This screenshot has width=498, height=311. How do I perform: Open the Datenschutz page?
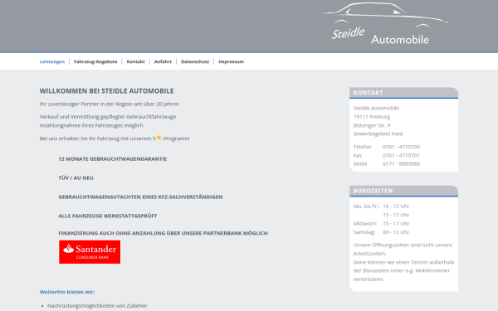click(x=195, y=61)
